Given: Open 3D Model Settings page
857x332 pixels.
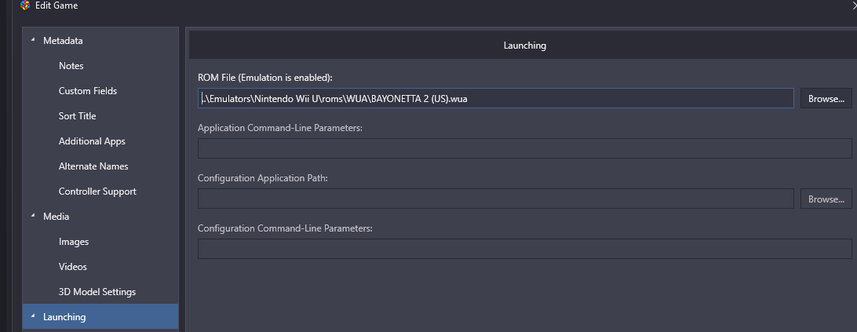Looking at the screenshot, I should 97,292.
